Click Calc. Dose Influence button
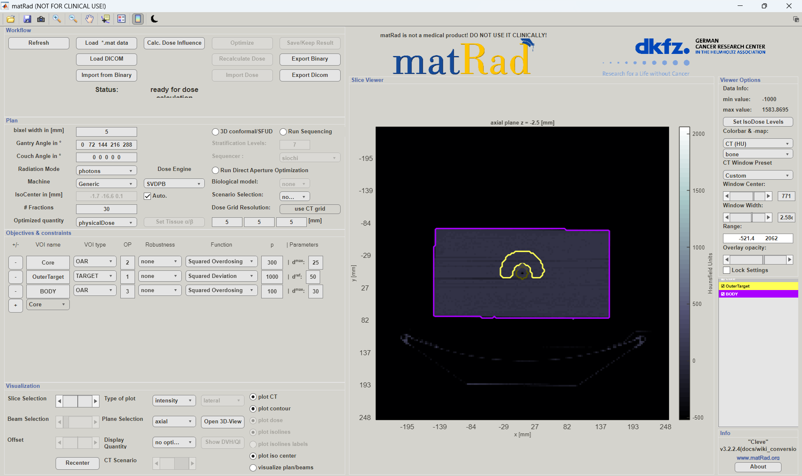This screenshot has height=476, width=802. tap(174, 43)
